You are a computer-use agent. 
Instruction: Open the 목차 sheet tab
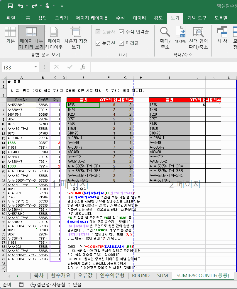(x=39, y=275)
